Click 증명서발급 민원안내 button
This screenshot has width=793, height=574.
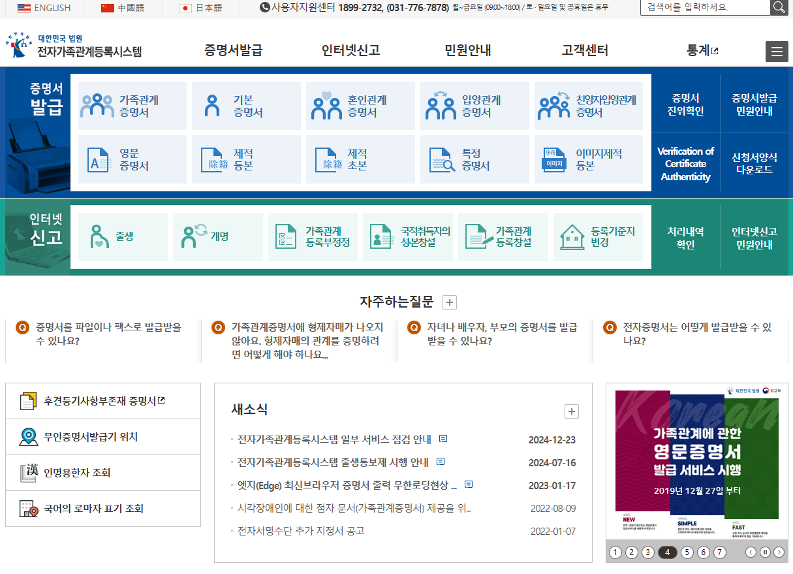(754, 104)
